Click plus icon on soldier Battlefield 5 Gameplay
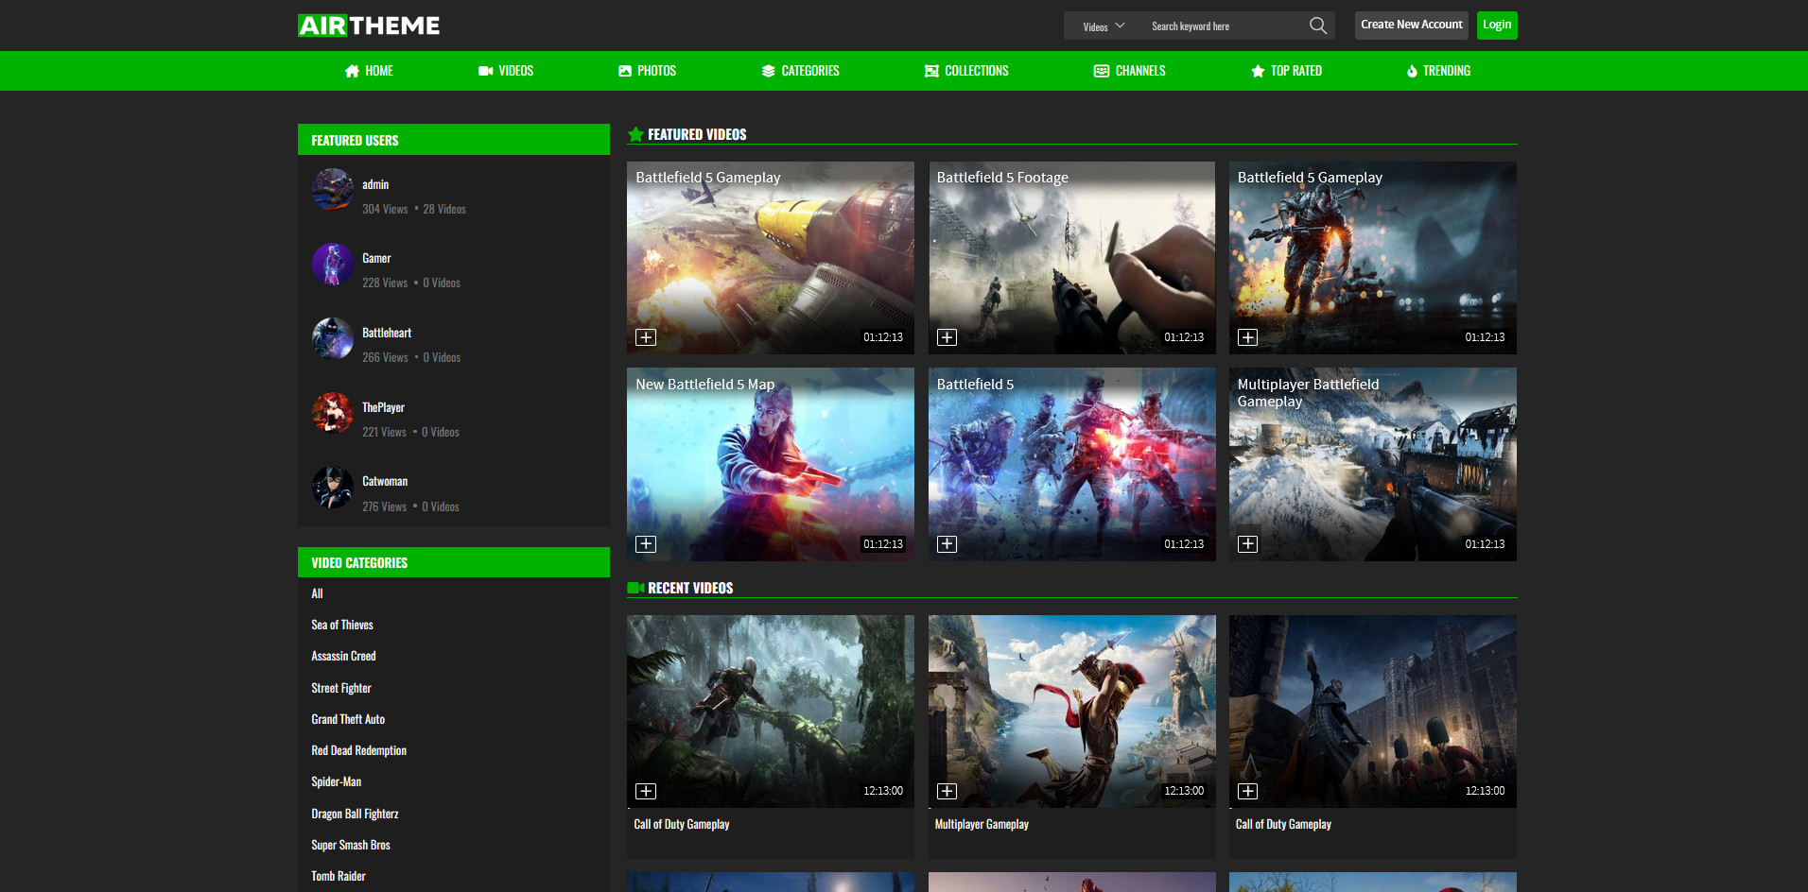The width and height of the screenshot is (1808, 892). pyautogui.click(x=1248, y=337)
